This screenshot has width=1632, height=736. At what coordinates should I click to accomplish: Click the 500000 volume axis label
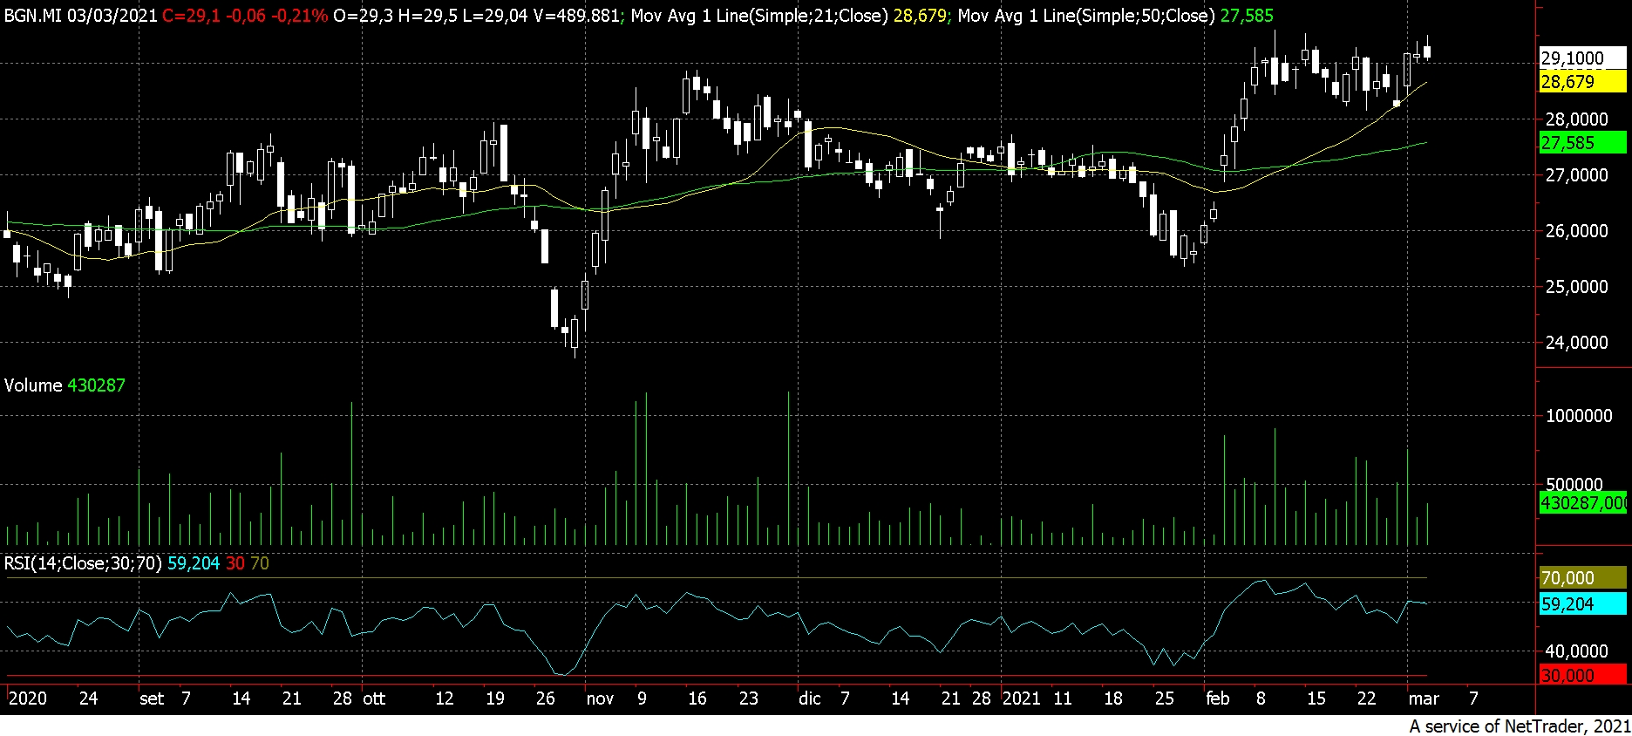pyautogui.click(x=1574, y=484)
